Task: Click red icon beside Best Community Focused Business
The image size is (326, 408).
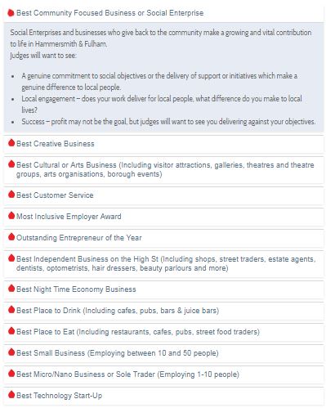Action: [11, 12]
